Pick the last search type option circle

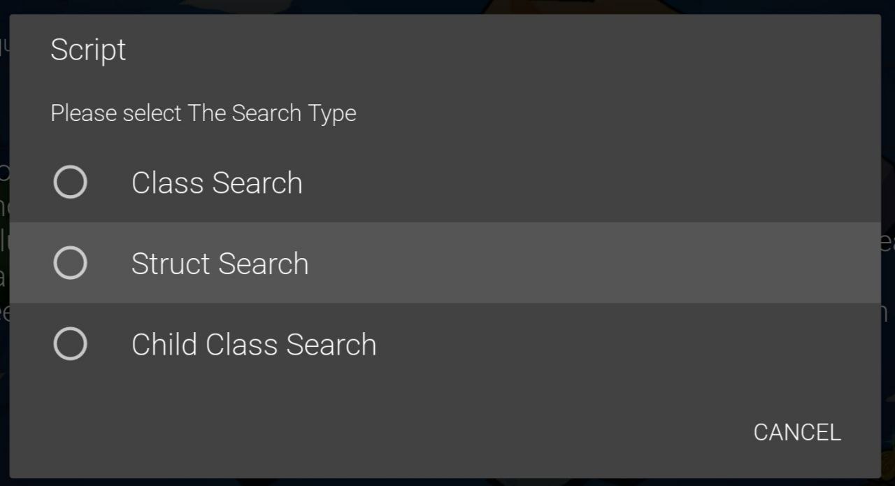click(x=70, y=344)
